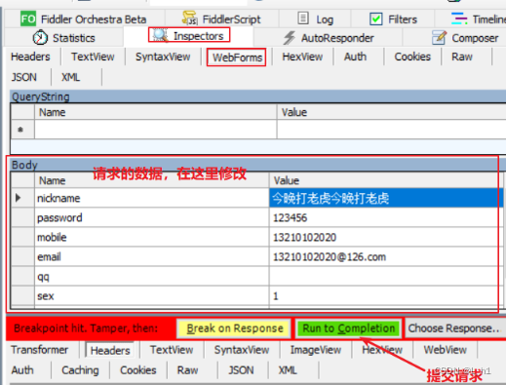Image resolution: width=506 pixels, height=385 pixels.
Task: Select the request Headers inspector tab
Action: 30,57
